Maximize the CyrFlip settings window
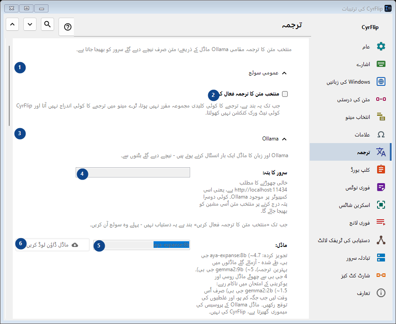 pyautogui.click(x=26, y=8)
